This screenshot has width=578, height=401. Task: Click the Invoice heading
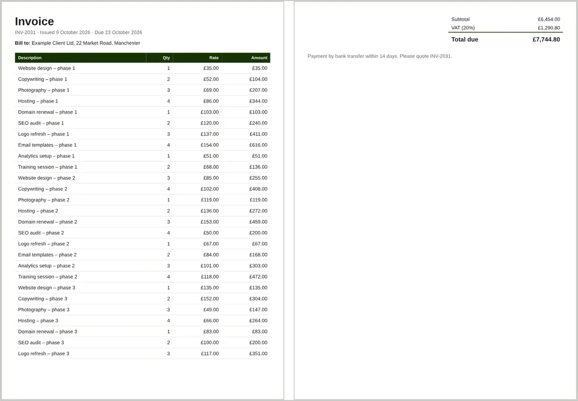(34, 21)
